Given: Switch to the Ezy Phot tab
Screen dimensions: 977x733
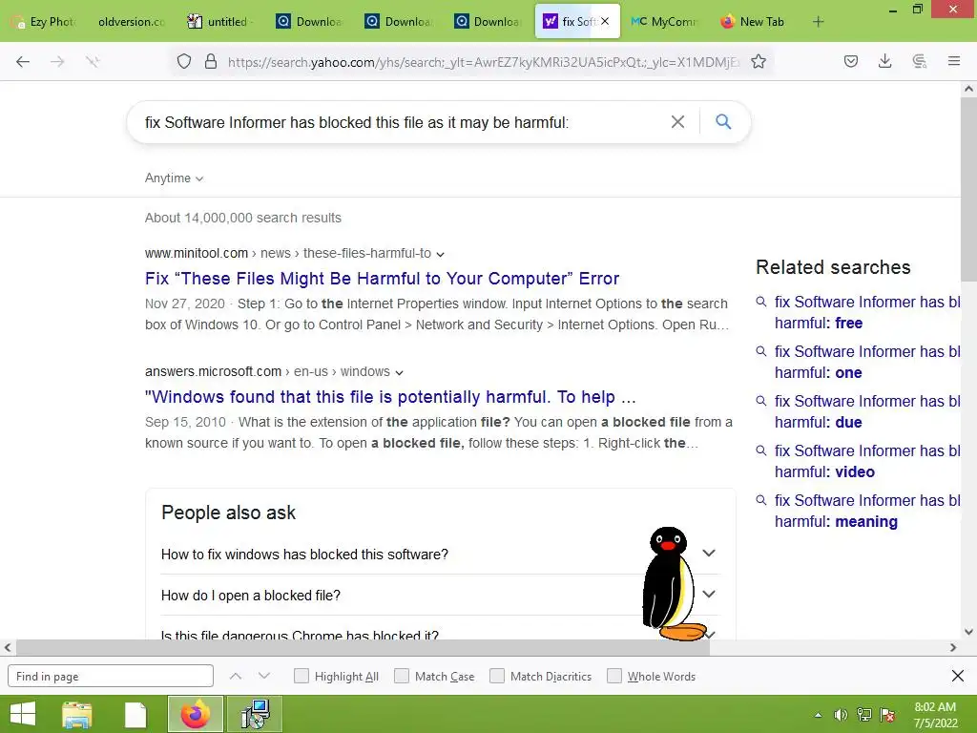Looking at the screenshot, I should tap(45, 22).
